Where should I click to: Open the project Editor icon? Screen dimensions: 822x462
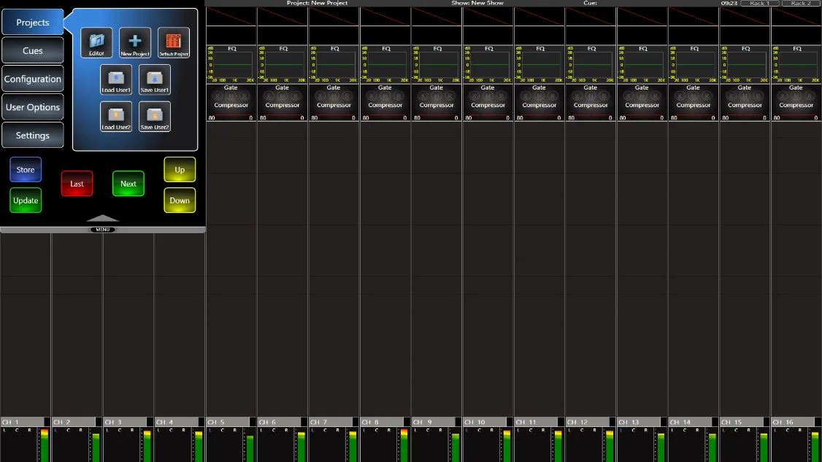point(96,42)
